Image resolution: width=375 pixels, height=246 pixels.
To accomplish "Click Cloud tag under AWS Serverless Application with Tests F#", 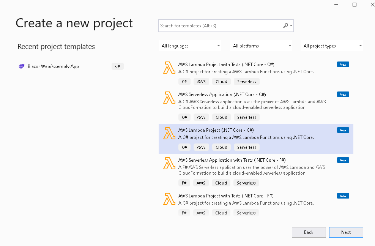I will 221,183.
